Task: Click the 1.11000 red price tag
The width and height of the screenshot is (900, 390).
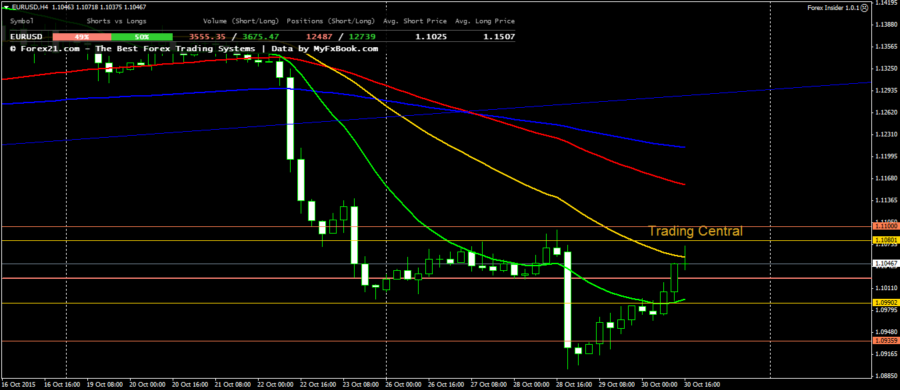Action: pos(886,226)
